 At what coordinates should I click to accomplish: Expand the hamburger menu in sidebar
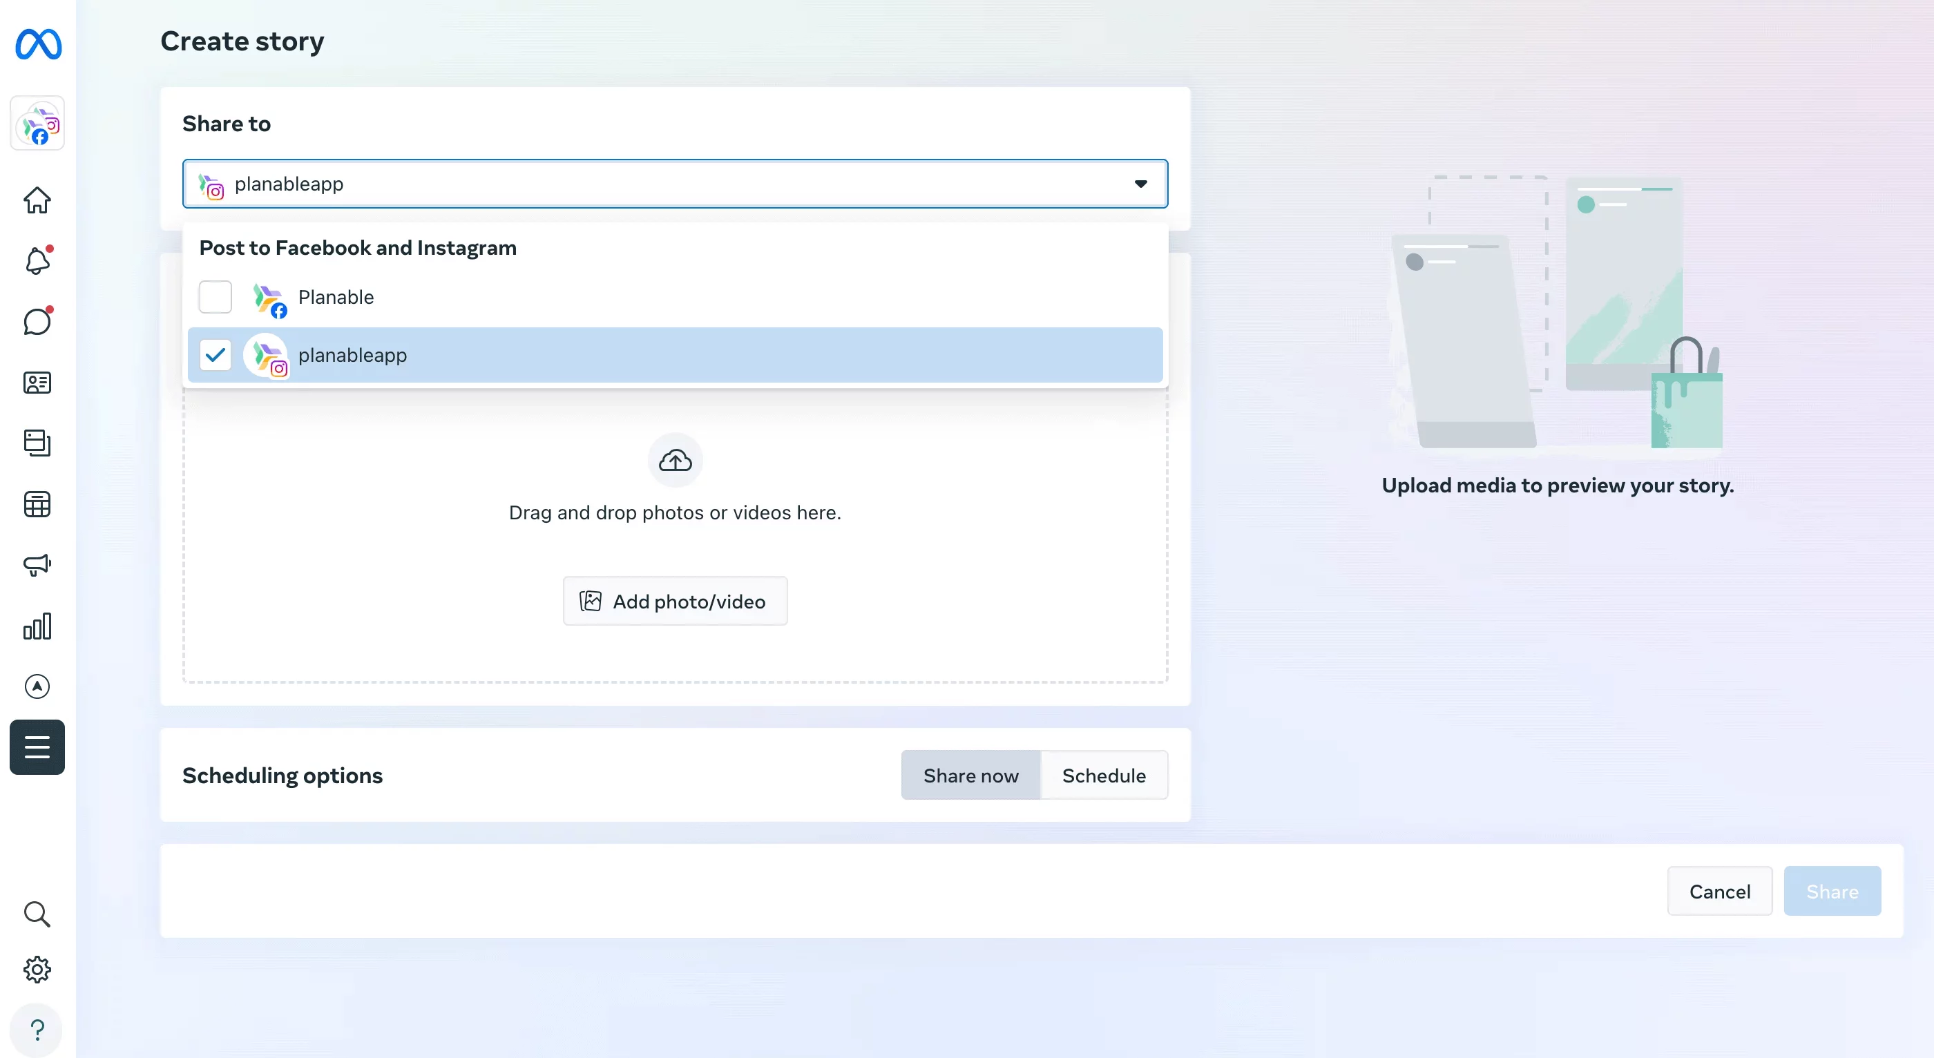[x=37, y=747]
